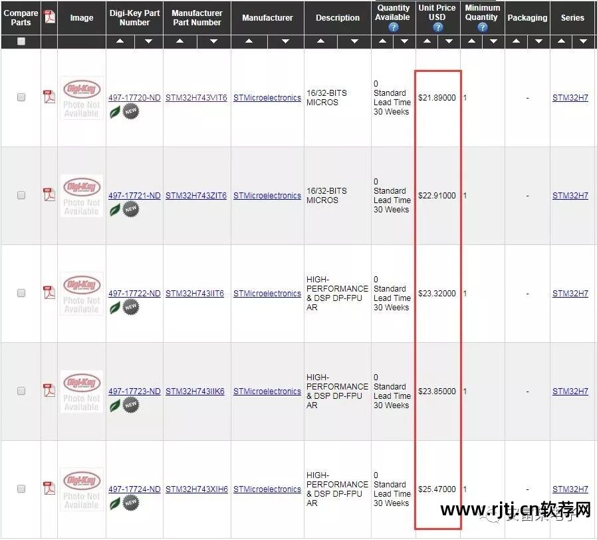Check compare box for STM32H743IIK6 row
Image resolution: width=597 pixels, height=540 pixels.
coord(21,391)
